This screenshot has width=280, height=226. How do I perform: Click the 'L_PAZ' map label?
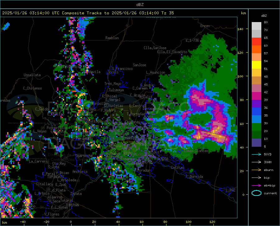(x=231, y=190)
